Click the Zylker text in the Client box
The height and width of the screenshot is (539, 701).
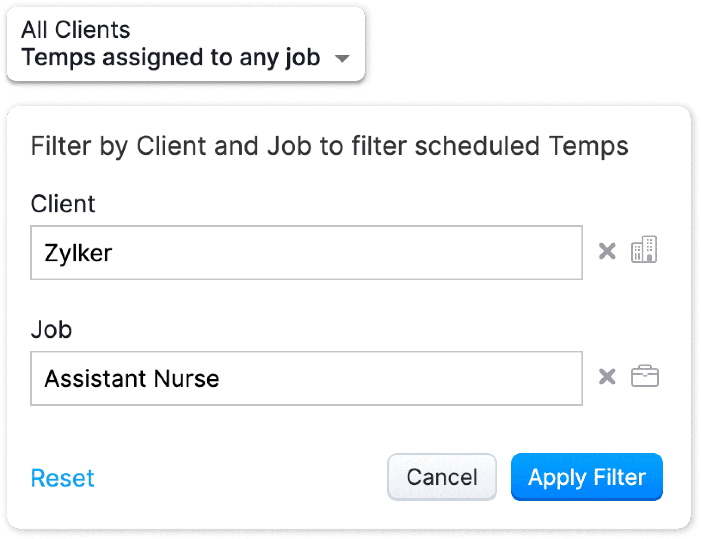click(x=78, y=253)
